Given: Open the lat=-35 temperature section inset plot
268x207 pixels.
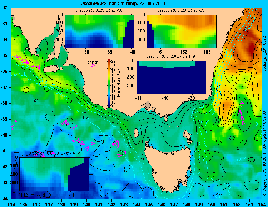Looking at the screenshot, I should point(182,31).
